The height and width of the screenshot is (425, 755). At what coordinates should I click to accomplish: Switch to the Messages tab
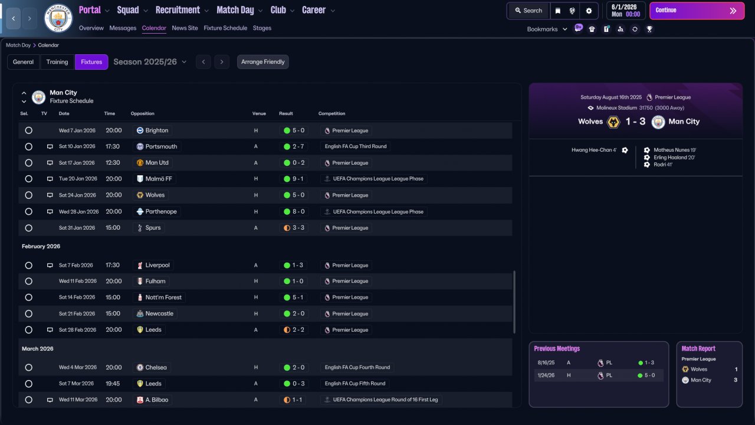[123, 28]
